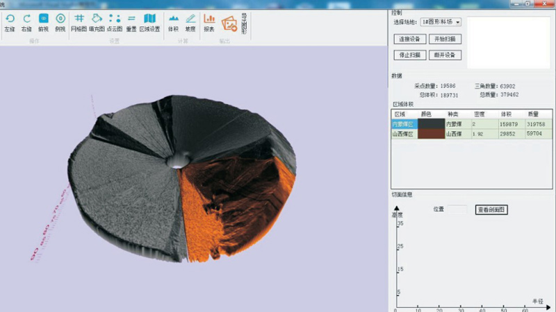Click the 坡度 slope tool
The image size is (556, 312).
190,19
